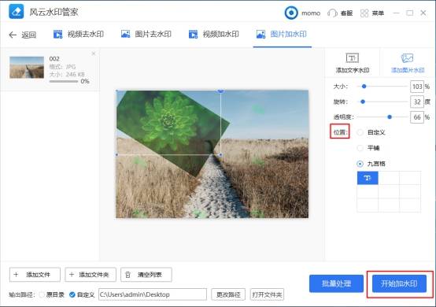Choose the center cell of 九宫格 grid
This screenshot has width=436, height=307.
click(389, 191)
